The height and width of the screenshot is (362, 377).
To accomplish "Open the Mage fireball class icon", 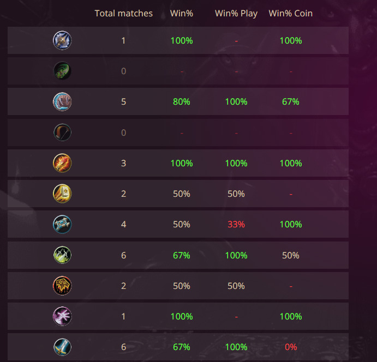I will point(62,163).
